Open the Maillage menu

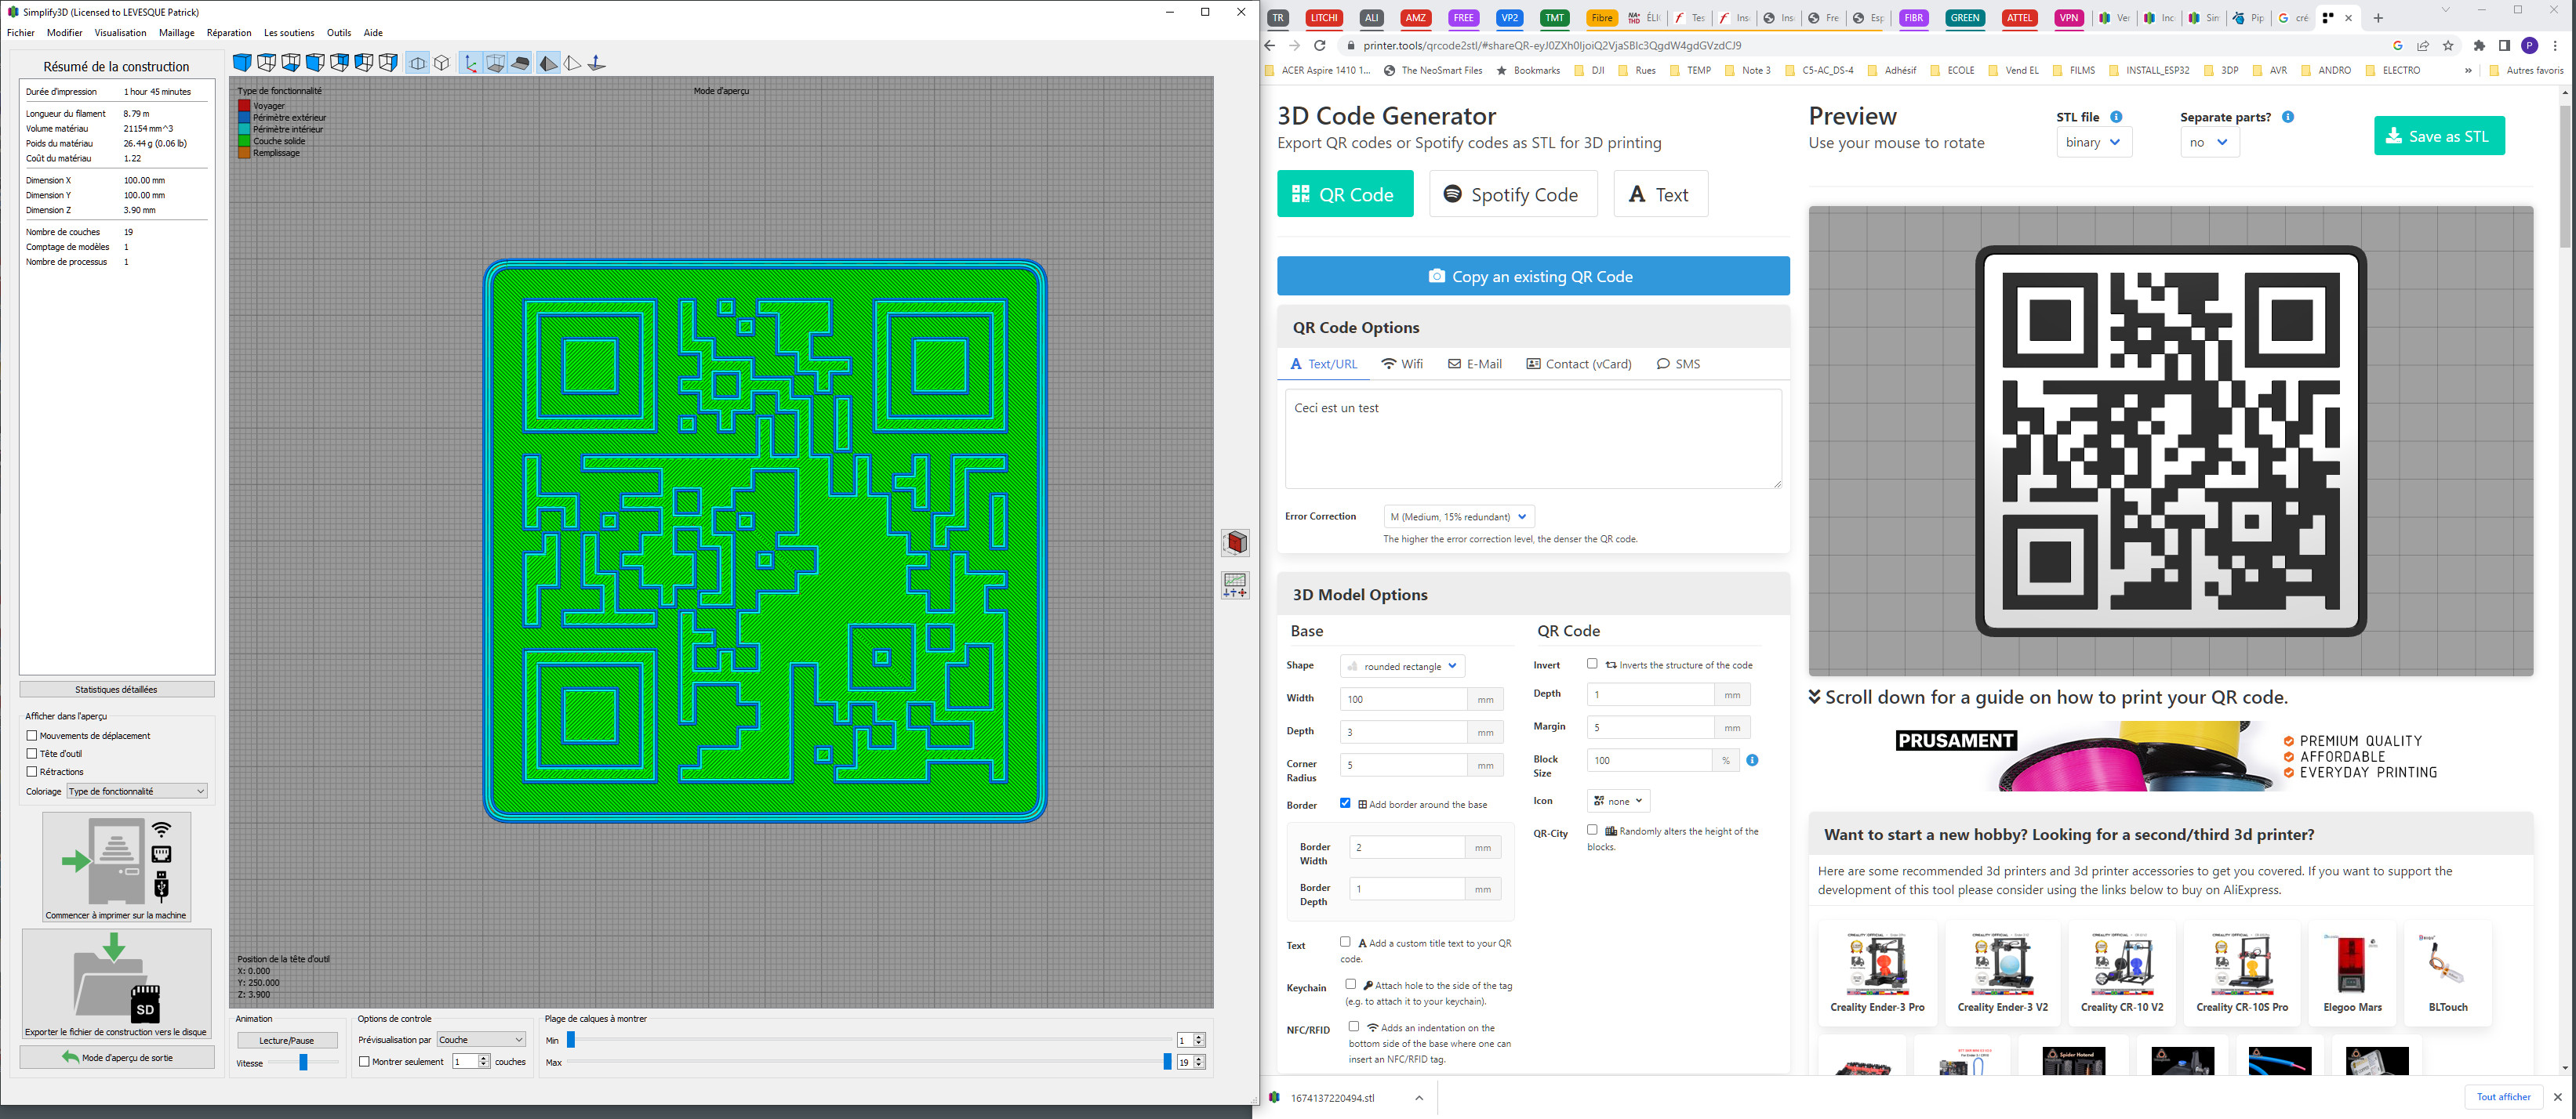(177, 33)
